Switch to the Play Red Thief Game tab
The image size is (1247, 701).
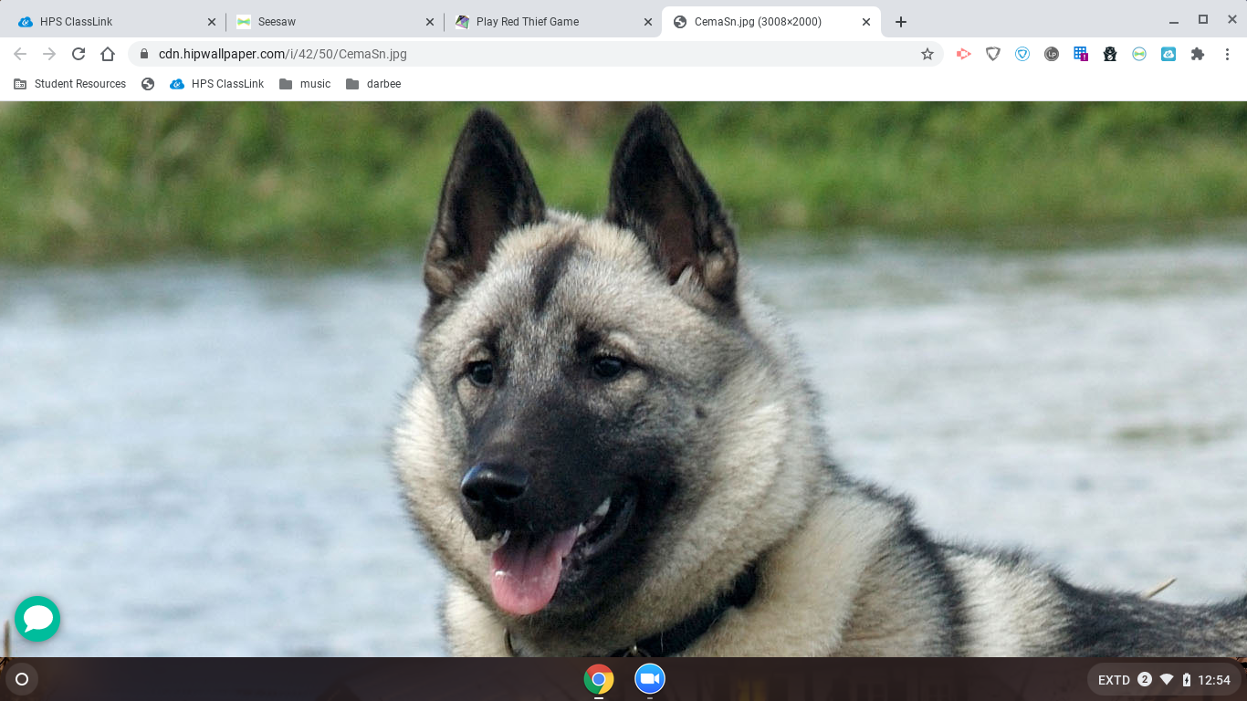click(553, 22)
